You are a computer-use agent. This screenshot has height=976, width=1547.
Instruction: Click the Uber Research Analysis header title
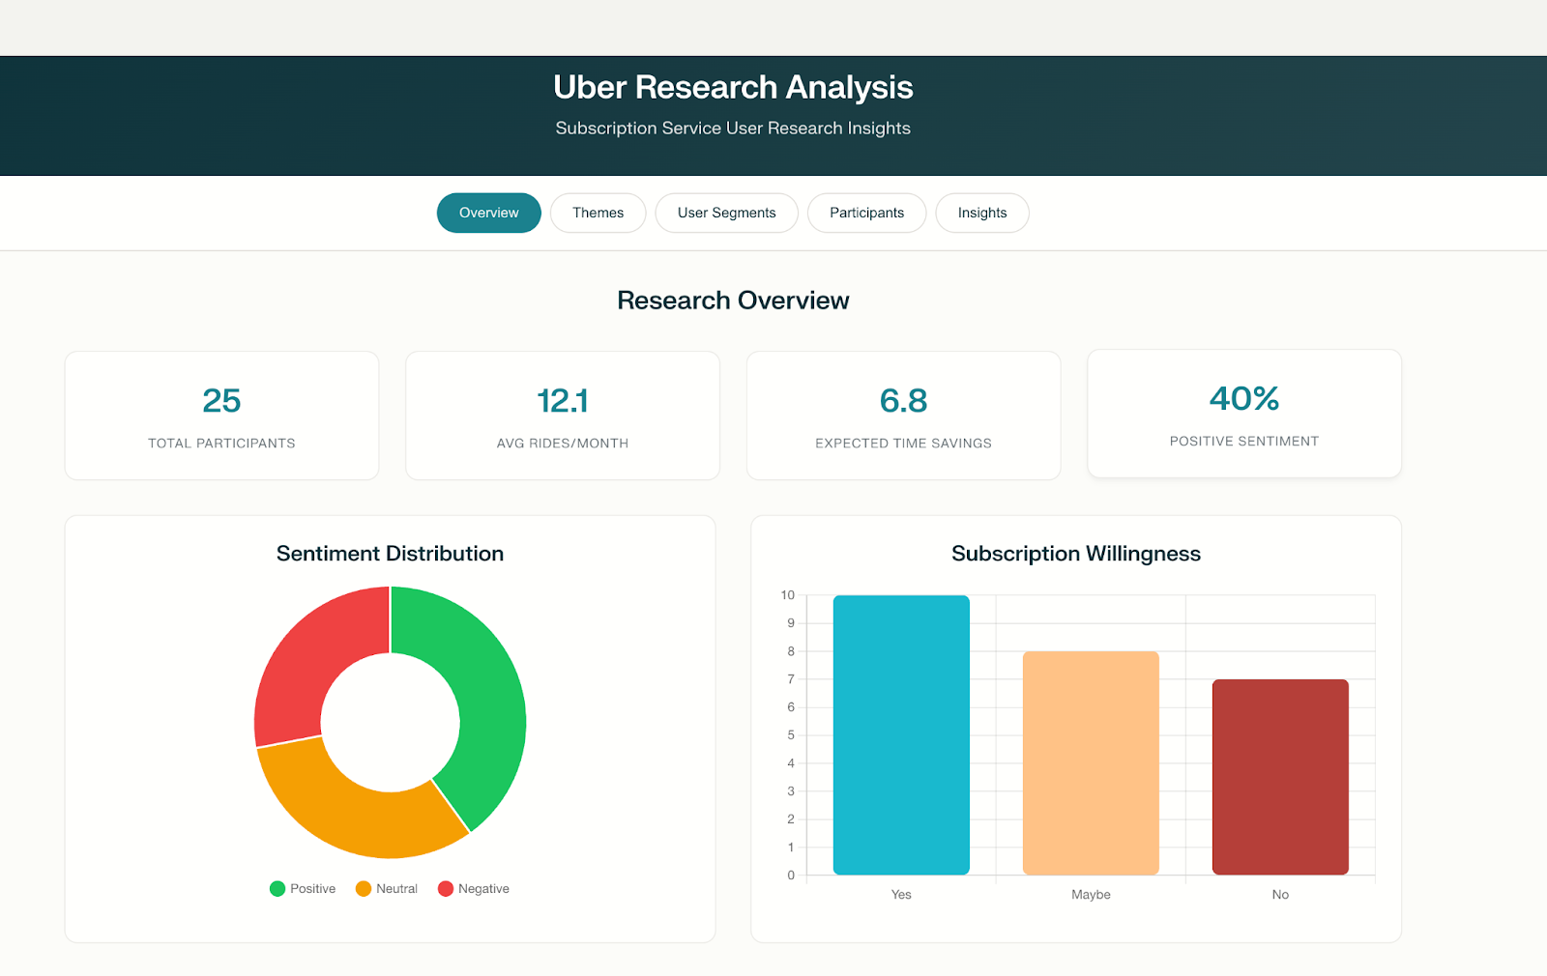pos(733,87)
